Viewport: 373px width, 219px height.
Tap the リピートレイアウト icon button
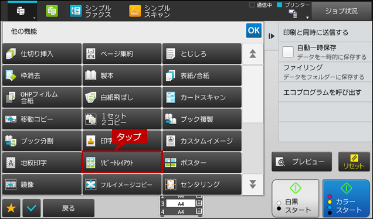(x=91, y=163)
